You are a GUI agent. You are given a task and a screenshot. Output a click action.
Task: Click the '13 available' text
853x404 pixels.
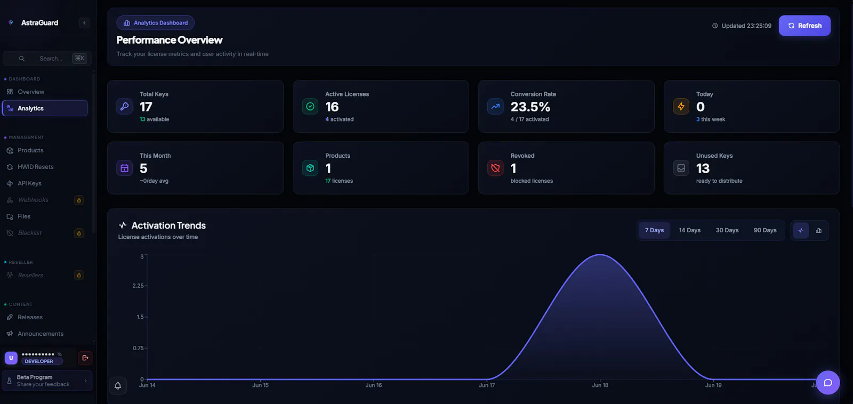click(x=154, y=119)
